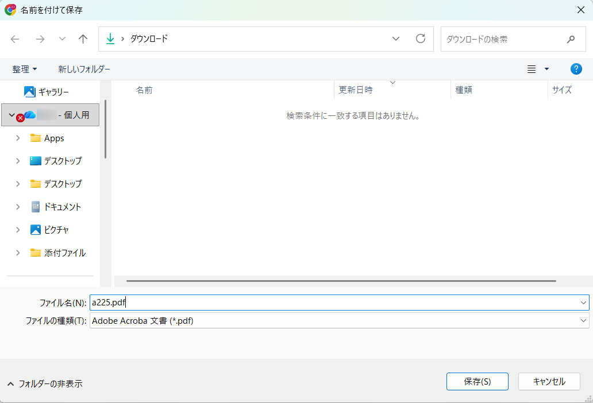Click the キャンセル button
The width and height of the screenshot is (593, 403).
549,382
